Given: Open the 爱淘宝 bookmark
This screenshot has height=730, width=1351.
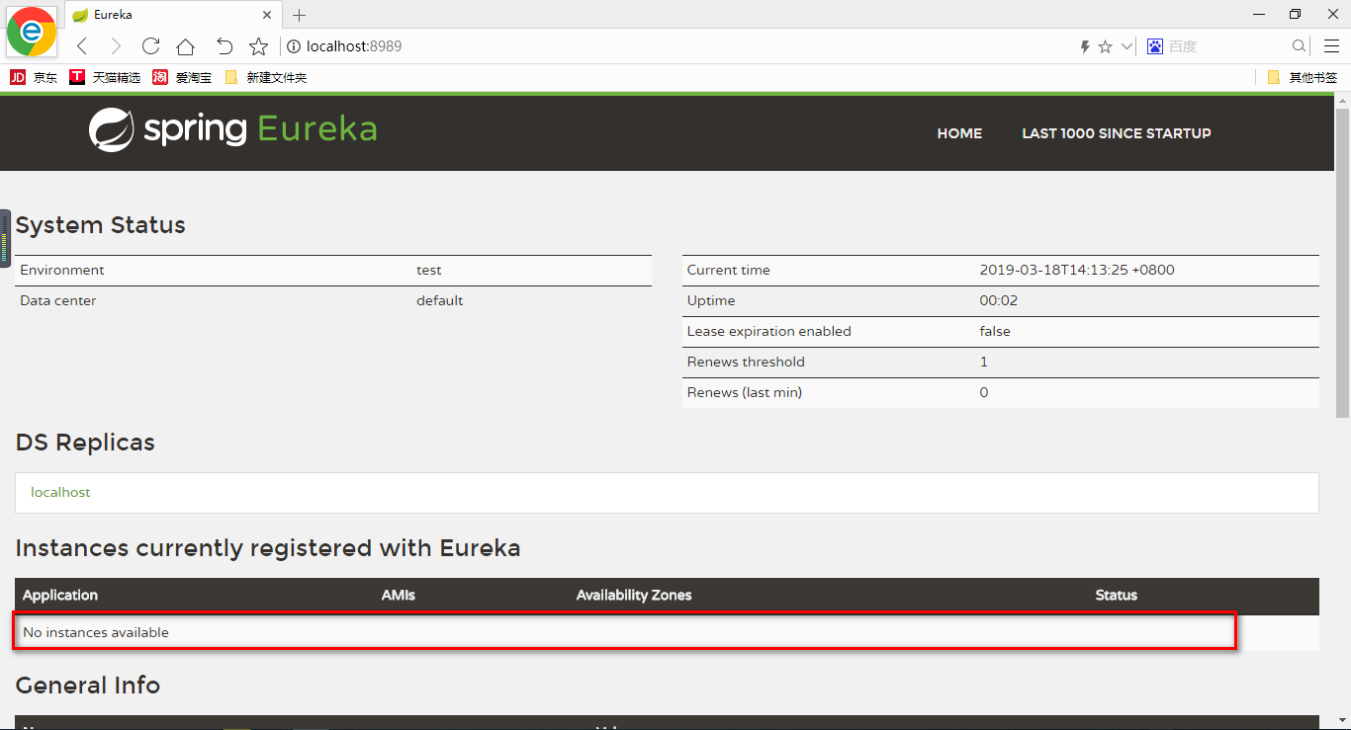Looking at the screenshot, I should pos(182,77).
